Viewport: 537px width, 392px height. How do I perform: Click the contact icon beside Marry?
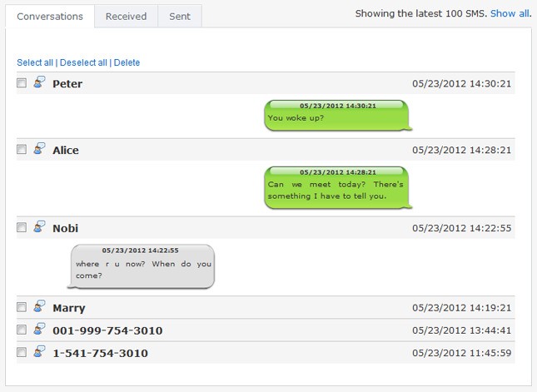[38, 307]
